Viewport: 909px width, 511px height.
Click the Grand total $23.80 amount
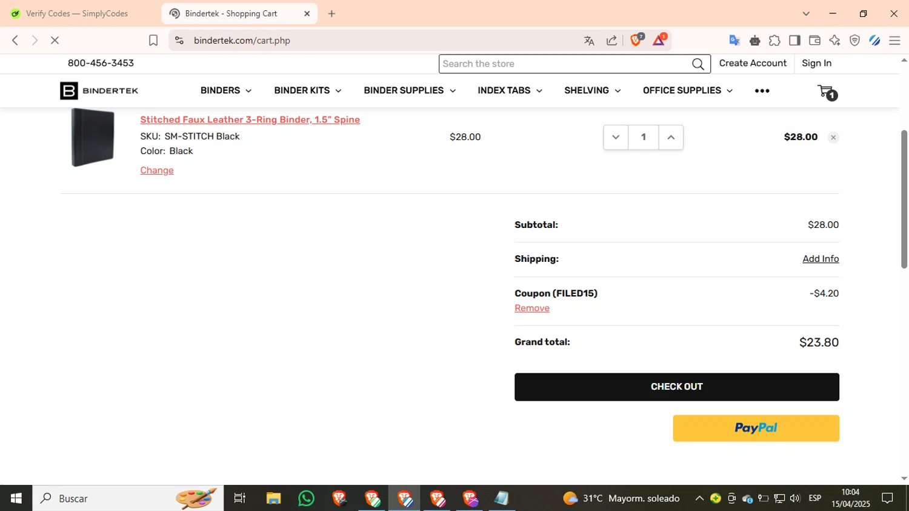tap(819, 342)
